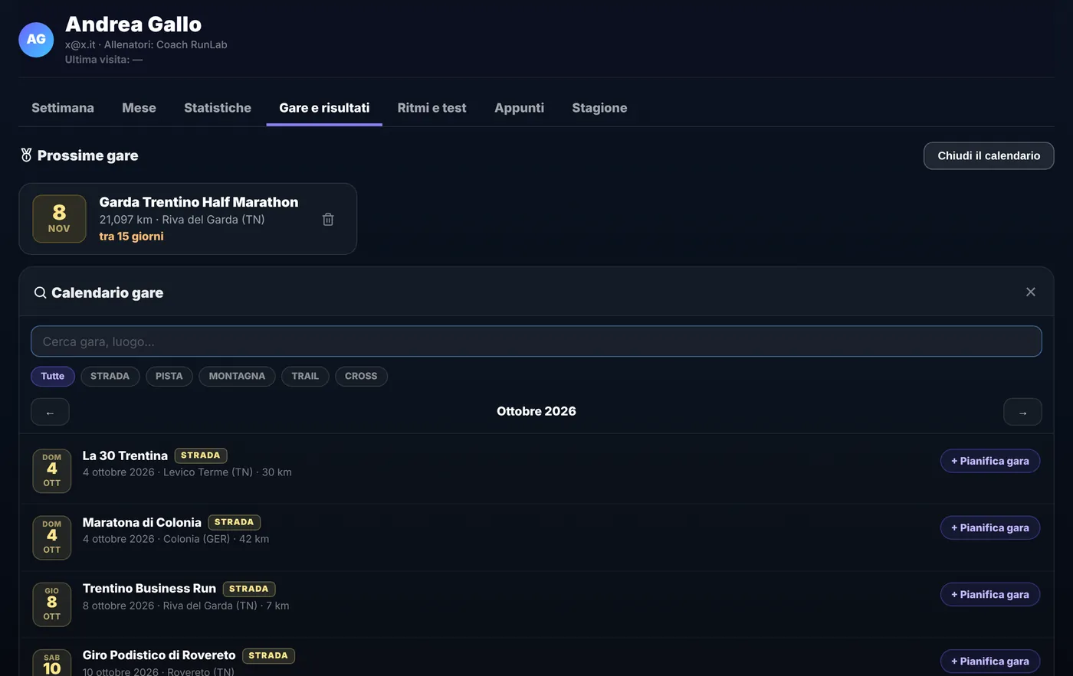Click the 8 NOV date badge
The image size is (1073, 676).
point(59,219)
